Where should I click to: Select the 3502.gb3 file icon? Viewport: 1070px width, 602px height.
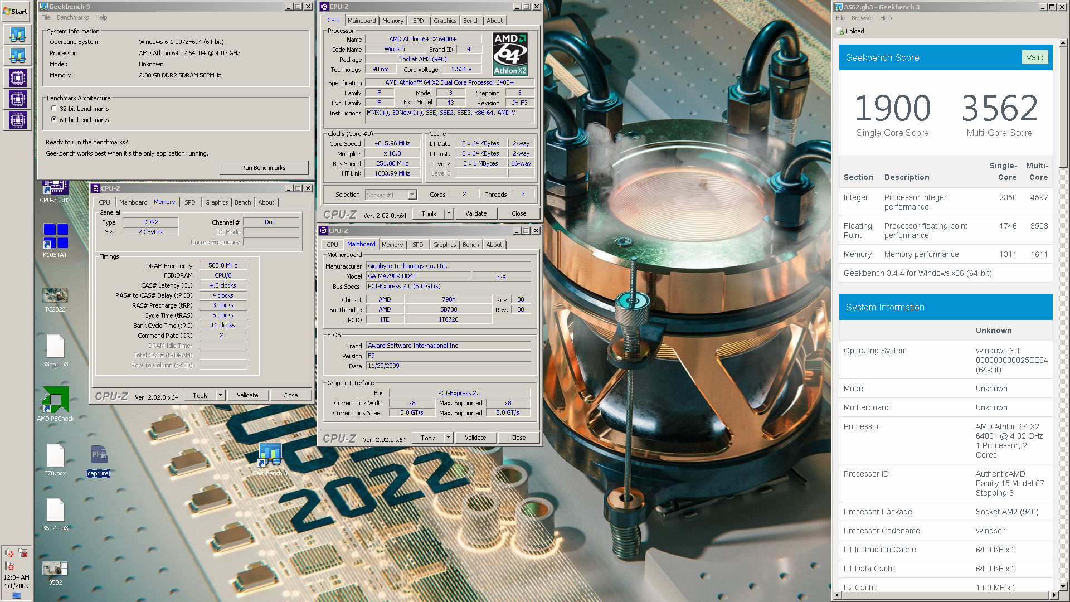click(x=55, y=514)
